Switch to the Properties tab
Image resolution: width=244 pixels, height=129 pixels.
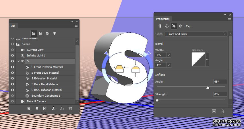pyautogui.click(x=162, y=19)
